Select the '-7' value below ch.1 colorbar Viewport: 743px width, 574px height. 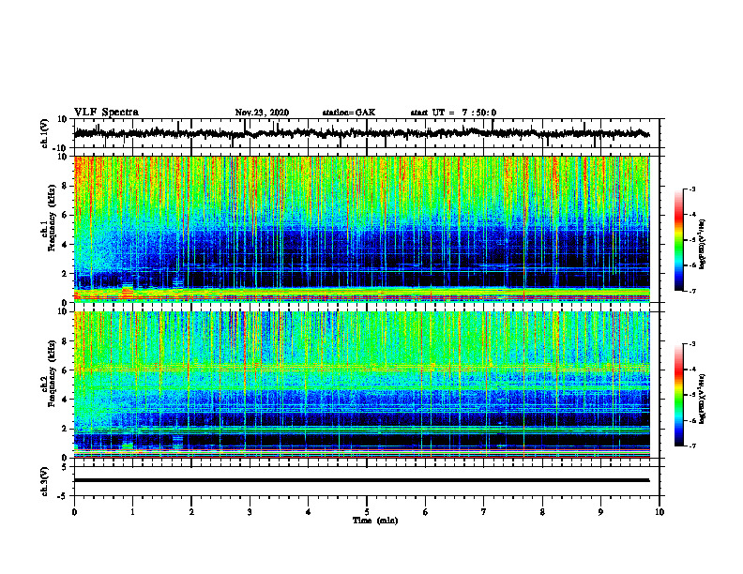point(691,291)
